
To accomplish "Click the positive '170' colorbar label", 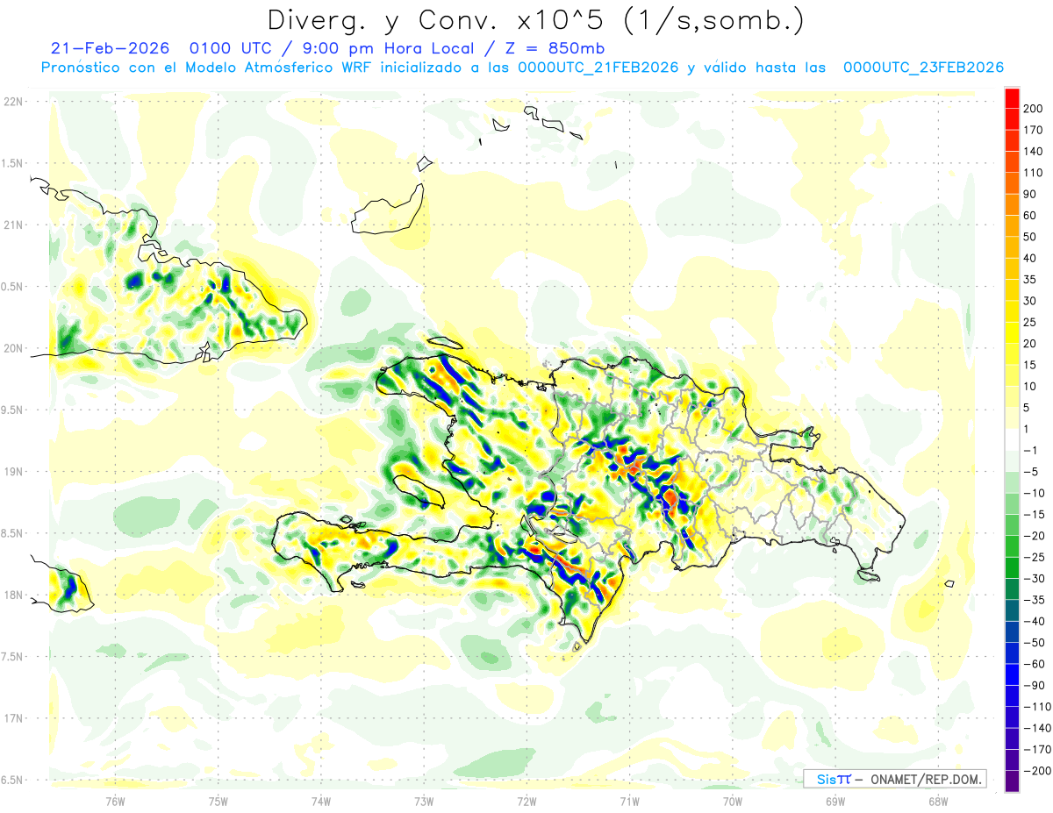I will pos(1033,130).
